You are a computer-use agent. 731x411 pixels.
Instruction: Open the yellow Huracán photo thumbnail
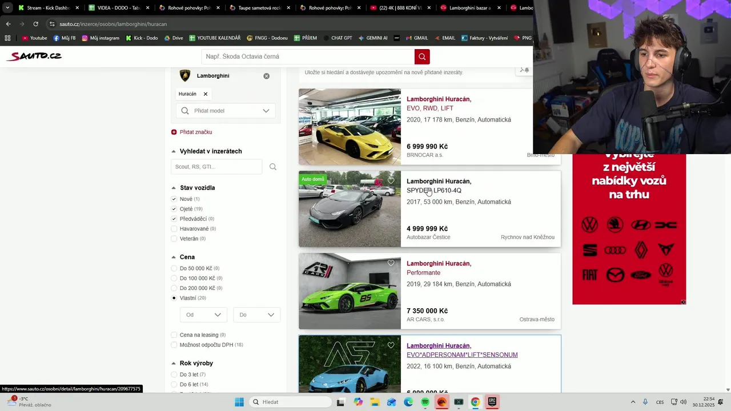click(x=350, y=127)
